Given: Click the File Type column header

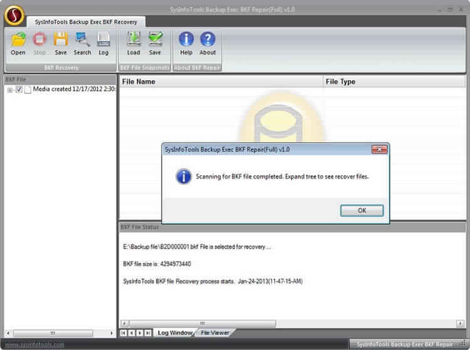Looking at the screenshot, I should [x=394, y=81].
